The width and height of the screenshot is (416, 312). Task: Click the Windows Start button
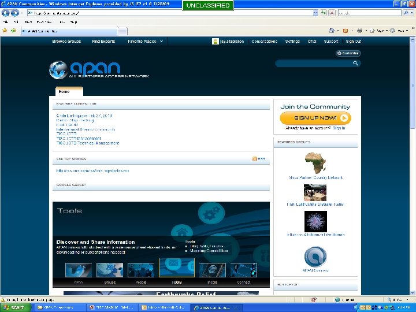click(15, 307)
